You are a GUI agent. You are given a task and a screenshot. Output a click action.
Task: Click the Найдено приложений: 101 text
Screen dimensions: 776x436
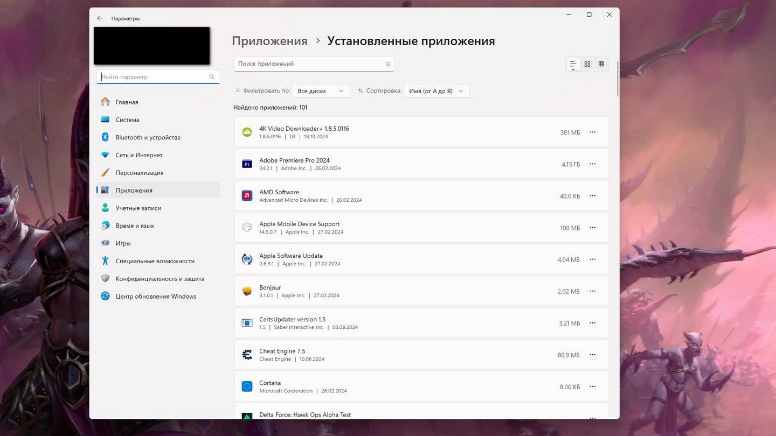[x=271, y=108]
